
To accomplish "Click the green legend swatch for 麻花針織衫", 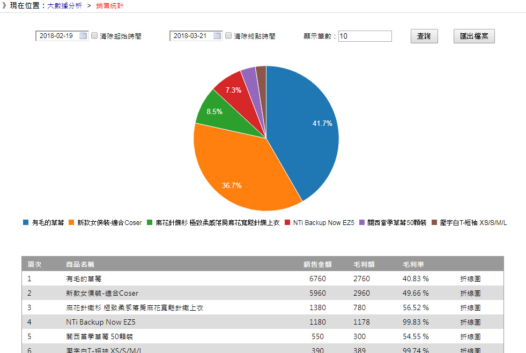I will pyautogui.click(x=150, y=222).
